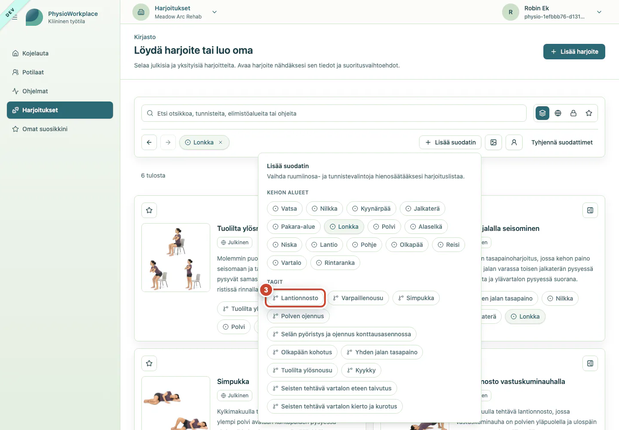The width and height of the screenshot is (619, 430).
Task: Favorite the Tuolilta ylösnousu exercise card
Action: pos(149,210)
